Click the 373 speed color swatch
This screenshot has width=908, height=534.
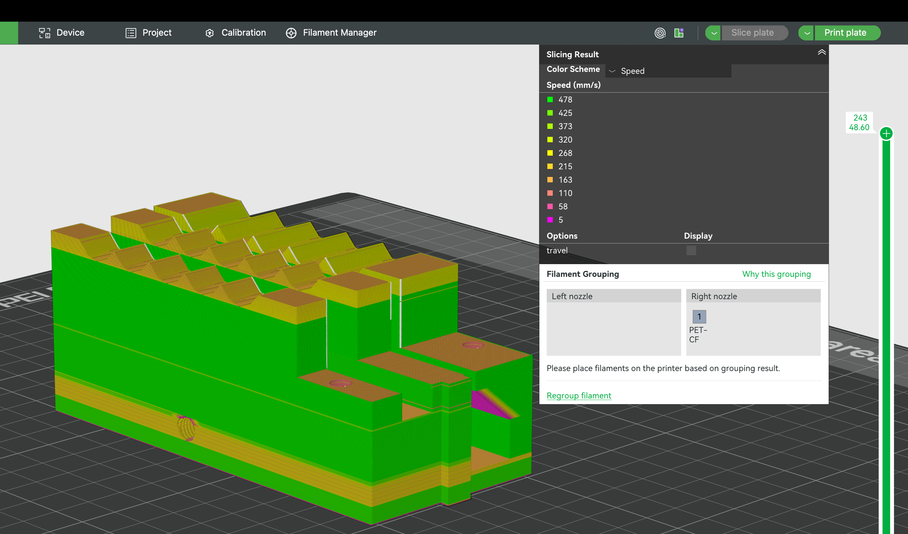pyautogui.click(x=550, y=126)
